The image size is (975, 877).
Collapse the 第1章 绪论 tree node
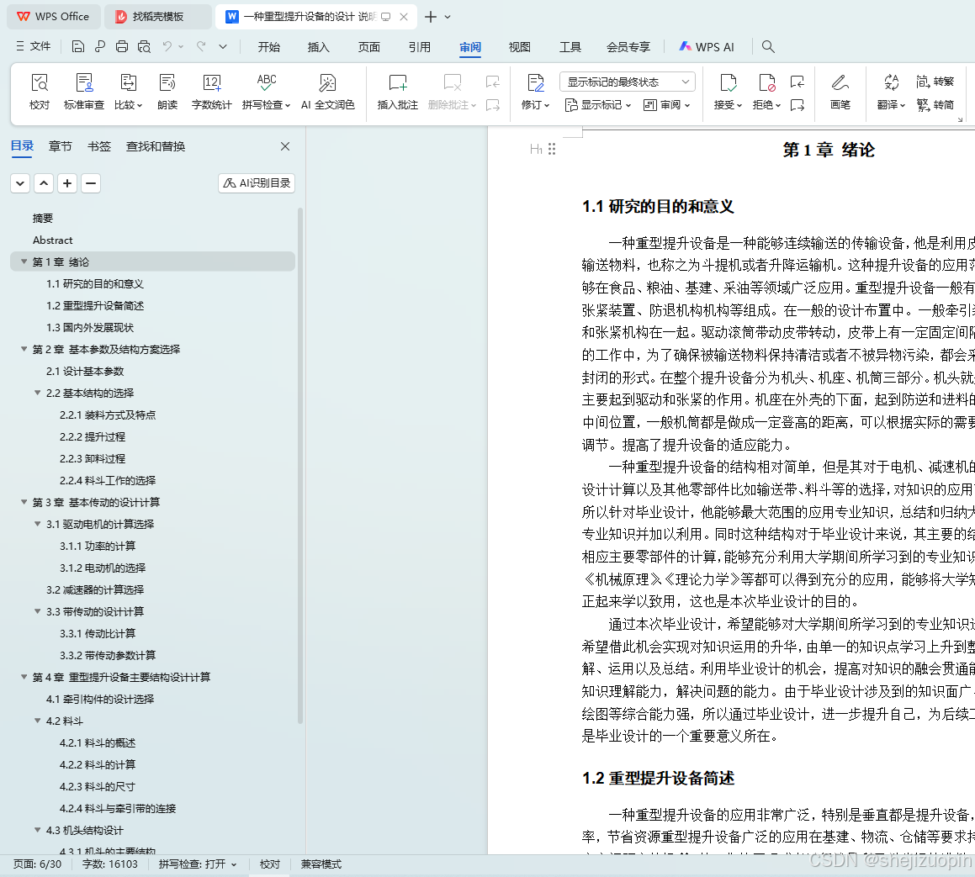point(24,262)
